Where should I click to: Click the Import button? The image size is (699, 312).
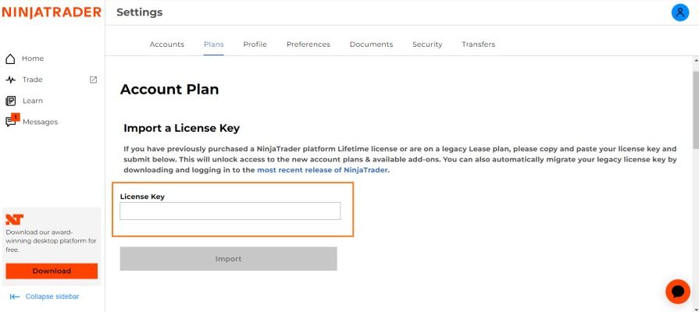(228, 259)
